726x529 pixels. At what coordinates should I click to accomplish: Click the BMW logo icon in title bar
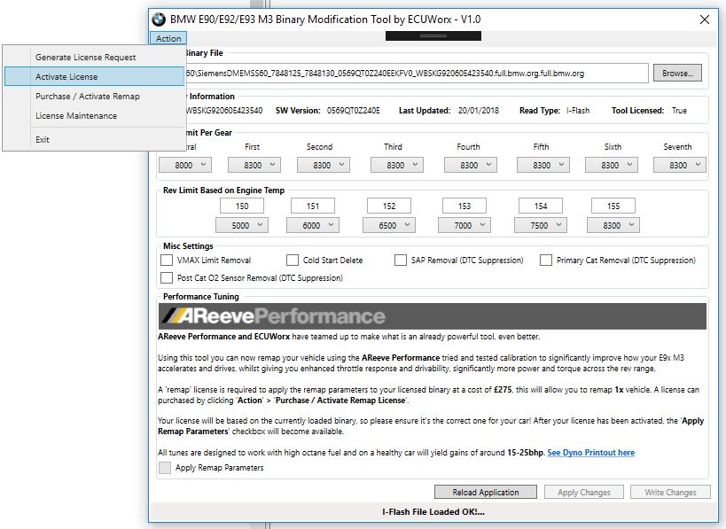coord(159,19)
